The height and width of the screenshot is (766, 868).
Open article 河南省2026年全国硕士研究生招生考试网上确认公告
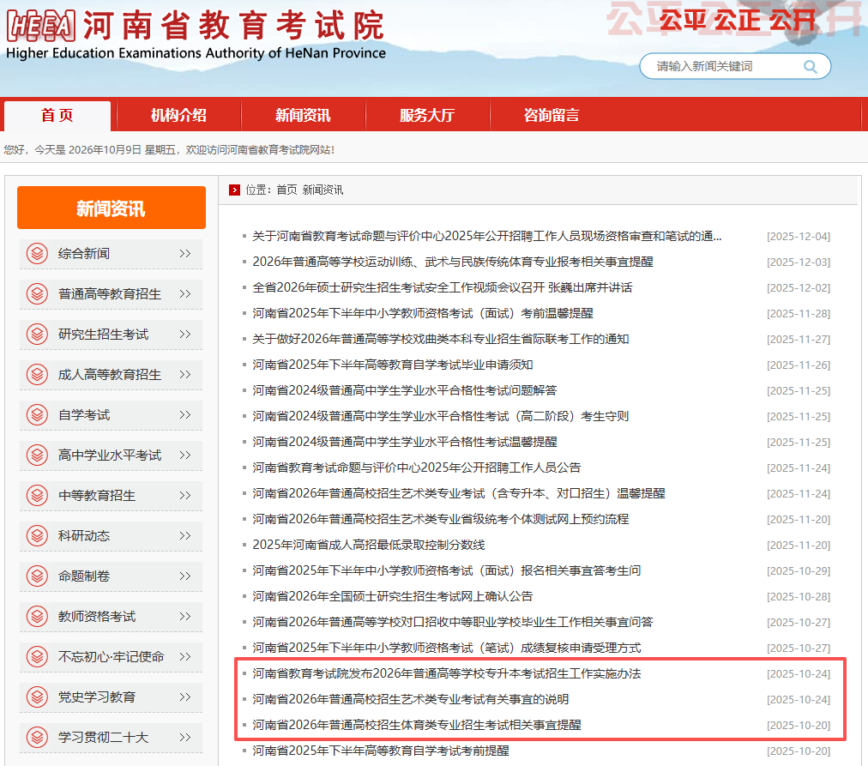[393, 596]
